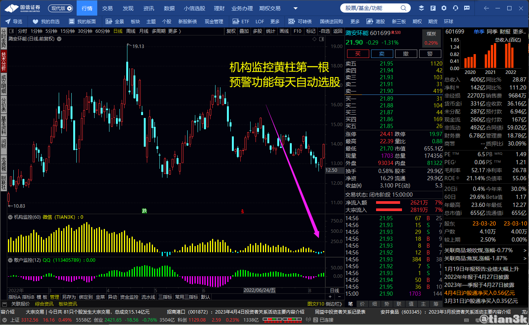Select the 周线 weekly period tab
529x325 pixels.
(x=131, y=31)
